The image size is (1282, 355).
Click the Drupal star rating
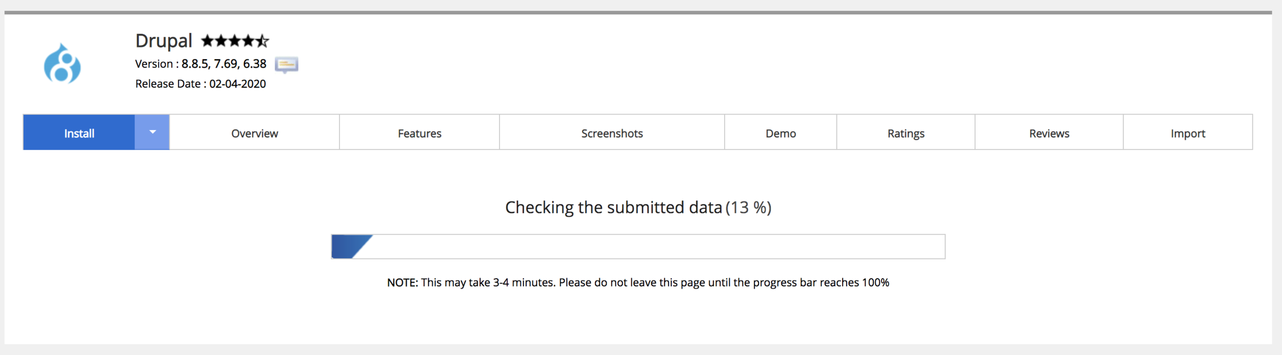pyautogui.click(x=235, y=40)
